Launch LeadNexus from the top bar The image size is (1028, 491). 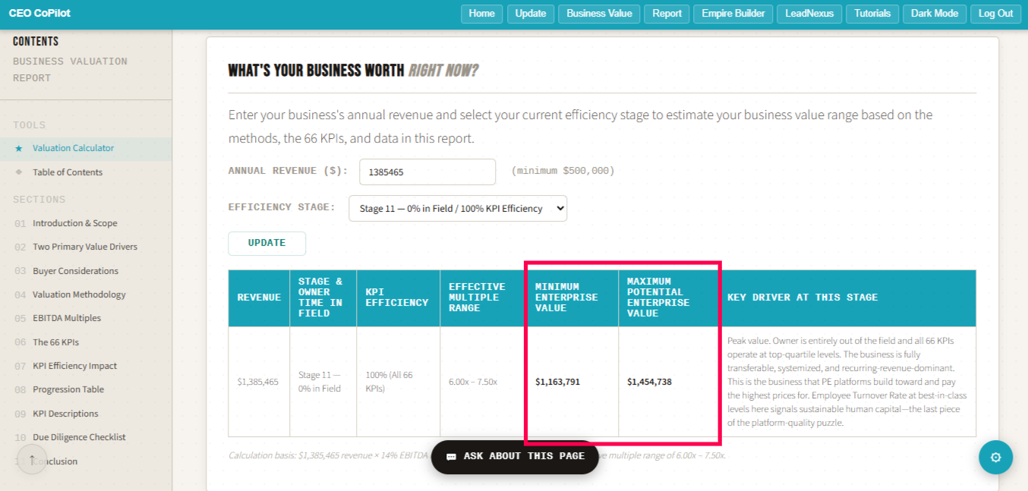pos(809,14)
